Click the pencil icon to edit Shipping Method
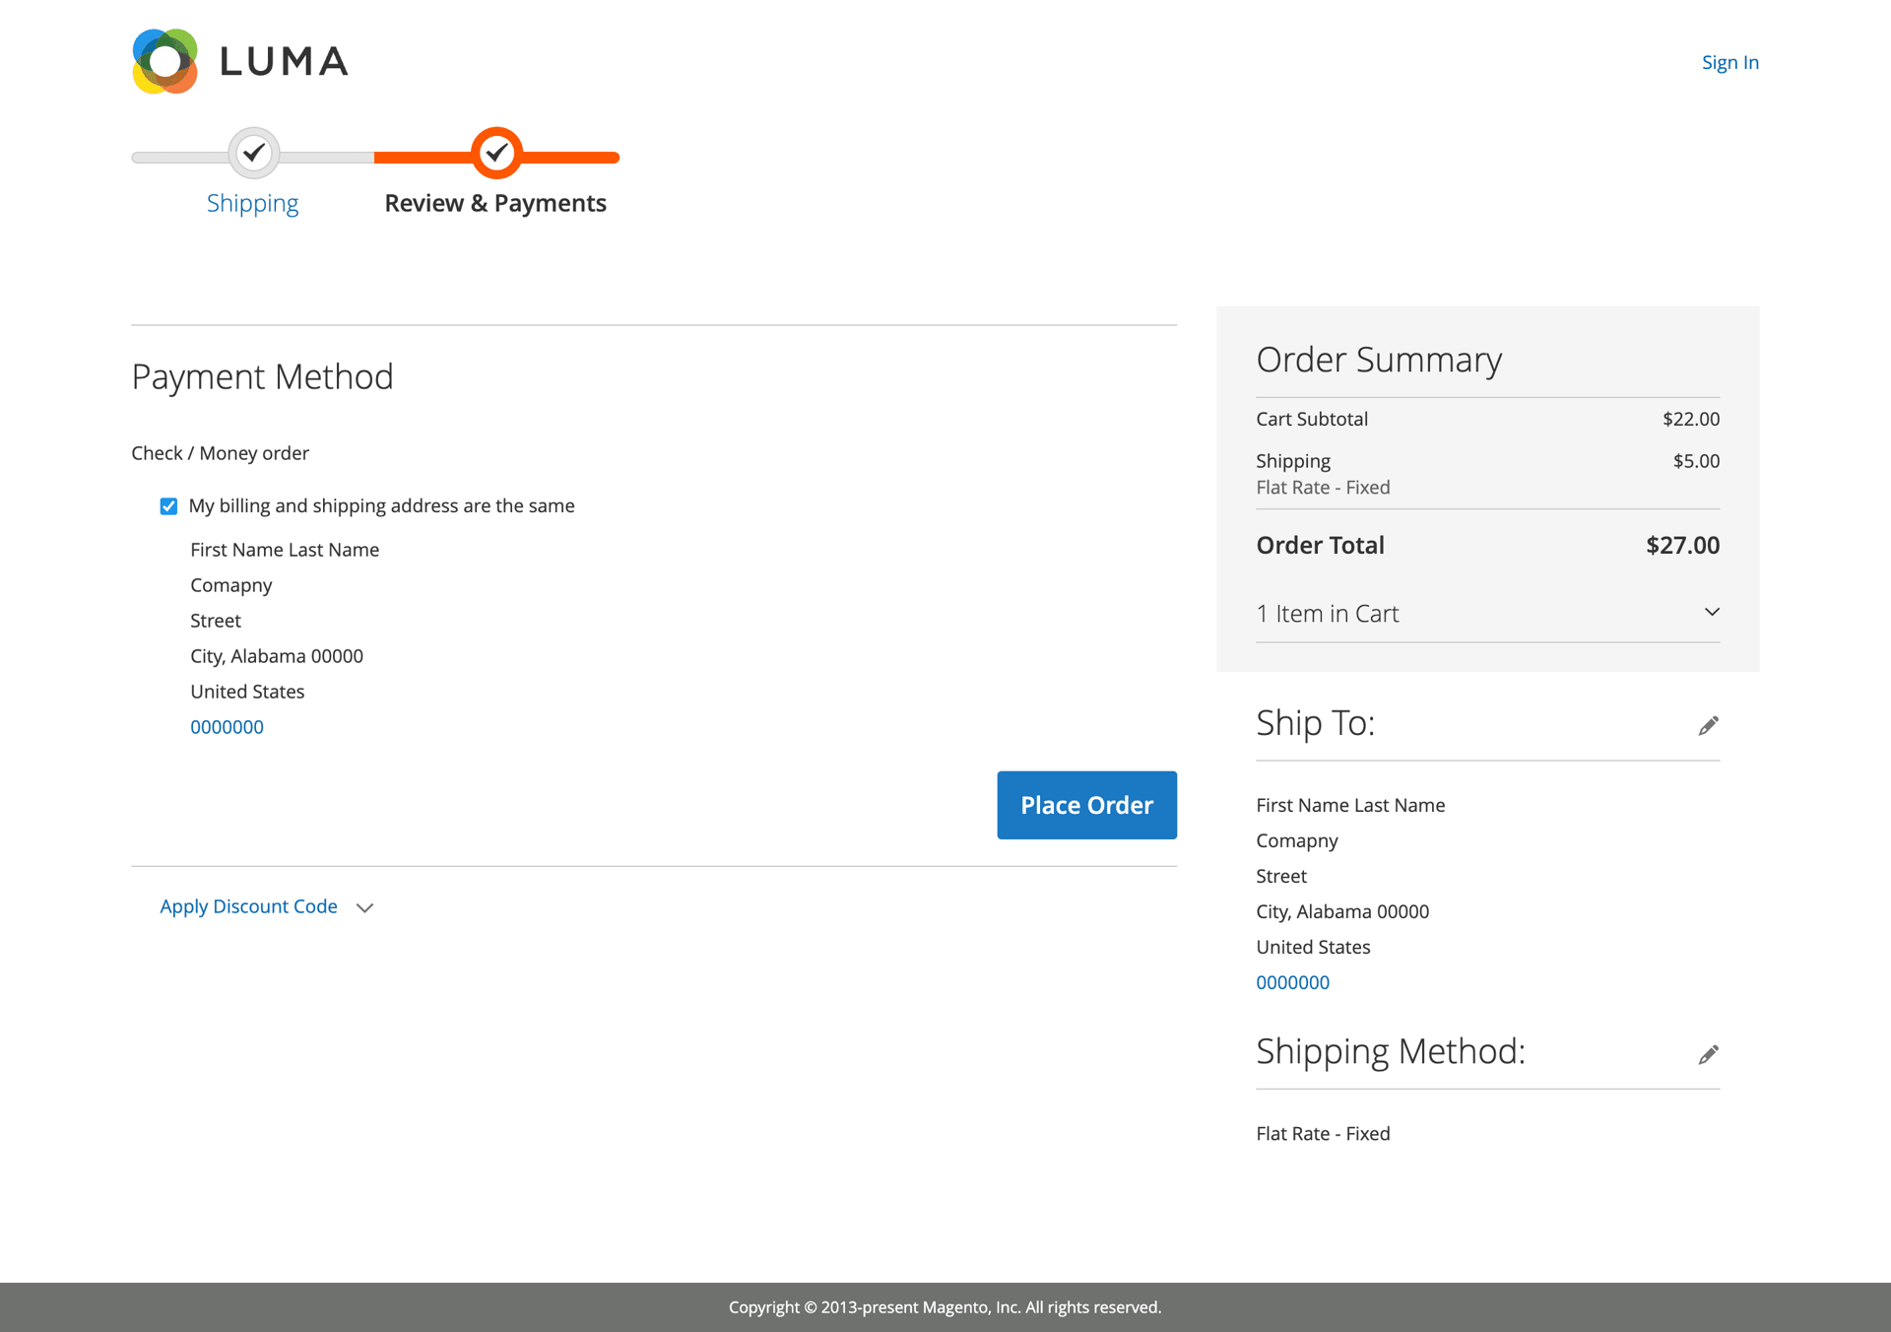 click(x=1710, y=1053)
